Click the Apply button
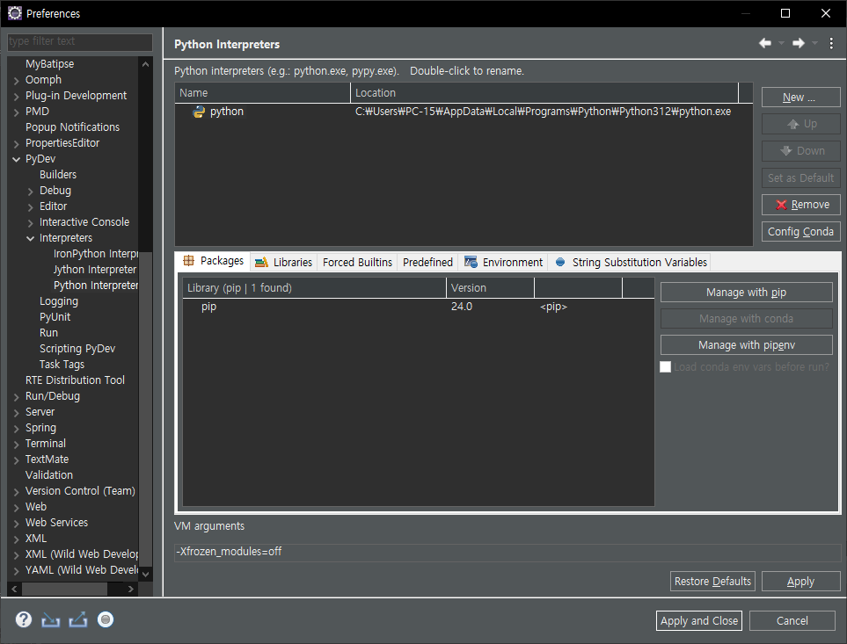Image resolution: width=847 pixels, height=644 pixels. click(x=800, y=582)
